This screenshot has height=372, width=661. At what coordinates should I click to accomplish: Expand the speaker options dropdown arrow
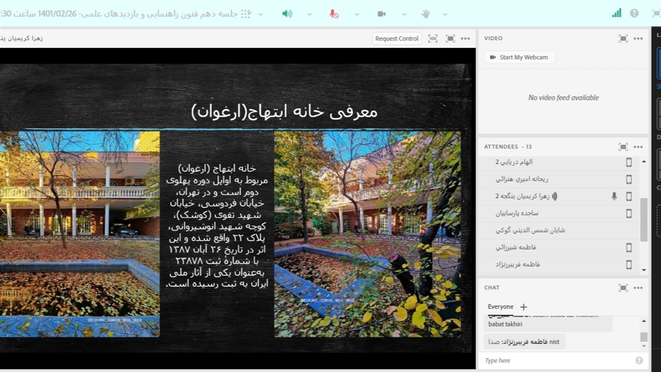[309, 14]
